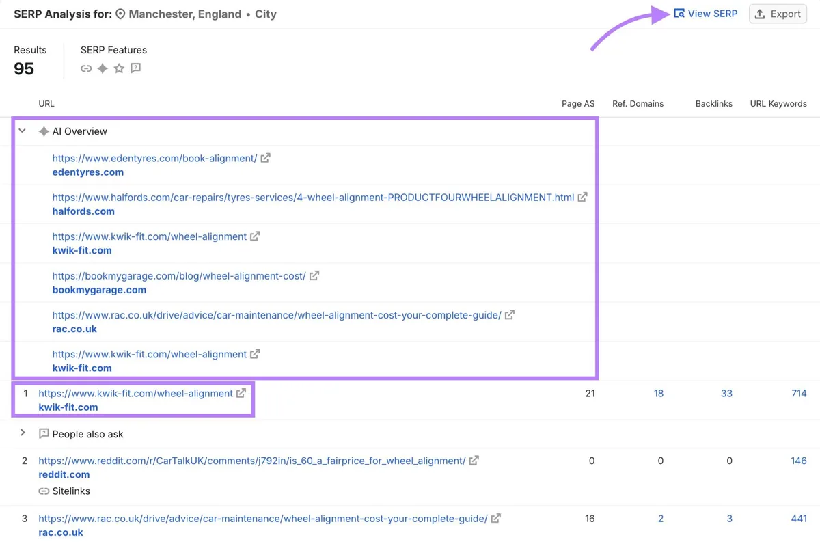Click the star icon under SERP Features
This screenshot has height=542, width=820.
pyautogui.click(x=119, y=68)
